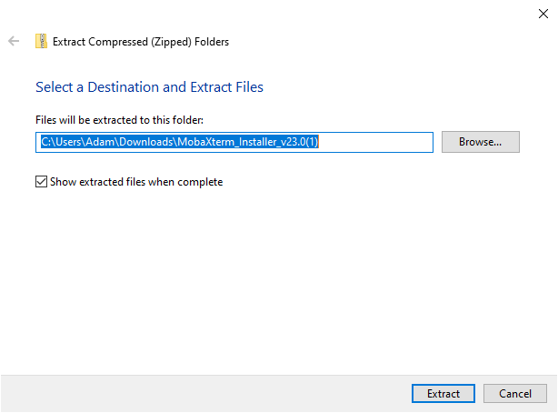This screenshot has height=413, width=558.
Task: Click the 'C:' drive letter in the path
Action: coord(46,142)
